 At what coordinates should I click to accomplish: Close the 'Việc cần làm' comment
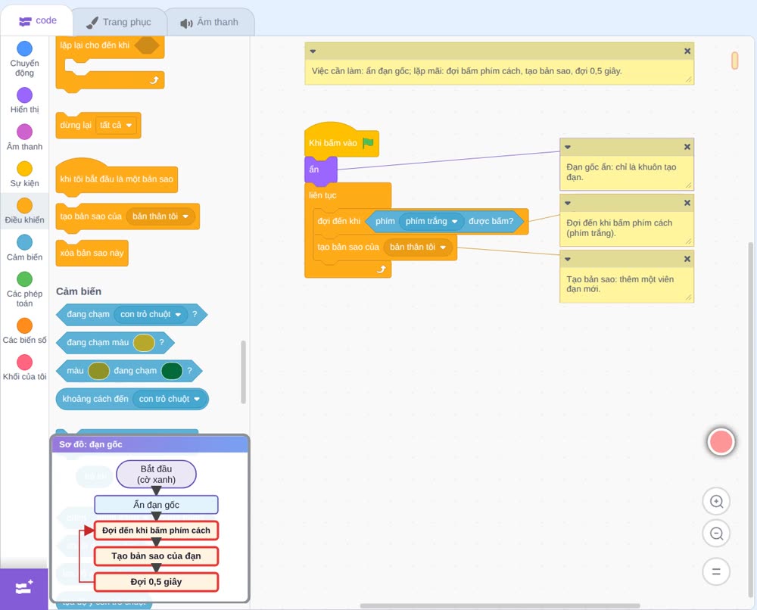[687, 51]
